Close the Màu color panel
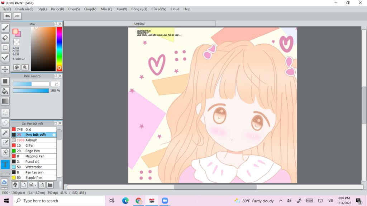The image size is (367, 206). pyautogui.click(x=60, y=24)
